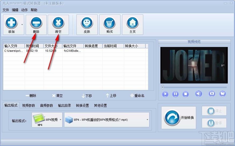Click the 开始转换 start conversion button

tap(178, 118)
